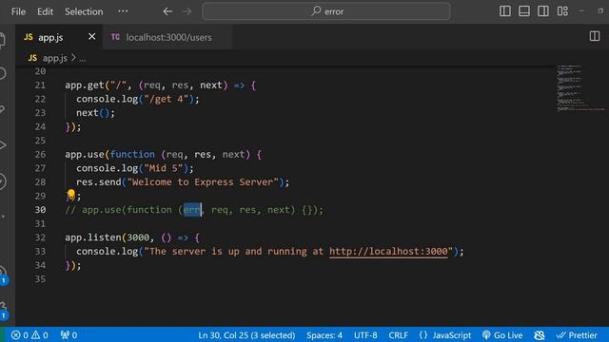Open errors and warnings problems indicator
The image size is (609, 342).
(29, 335)
